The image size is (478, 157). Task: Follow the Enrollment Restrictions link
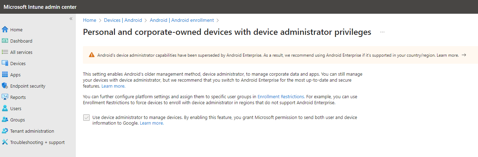(x=281, y=96)
